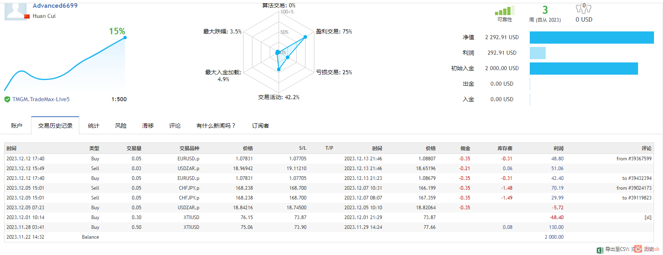Click the radar chart 盈利交易 75% point
Viewport: 663px width, 255px height.
(305, 37)
